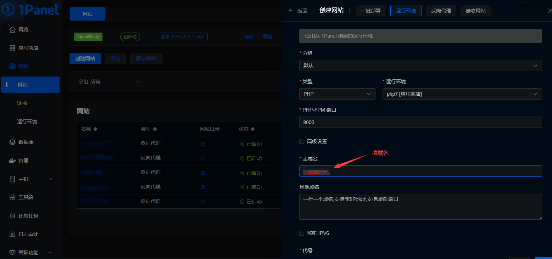Click the 分组 button next to 创建网站
The height and width of the screenshot is (259, 552).
pyautogui.click(x=116, y=58)
